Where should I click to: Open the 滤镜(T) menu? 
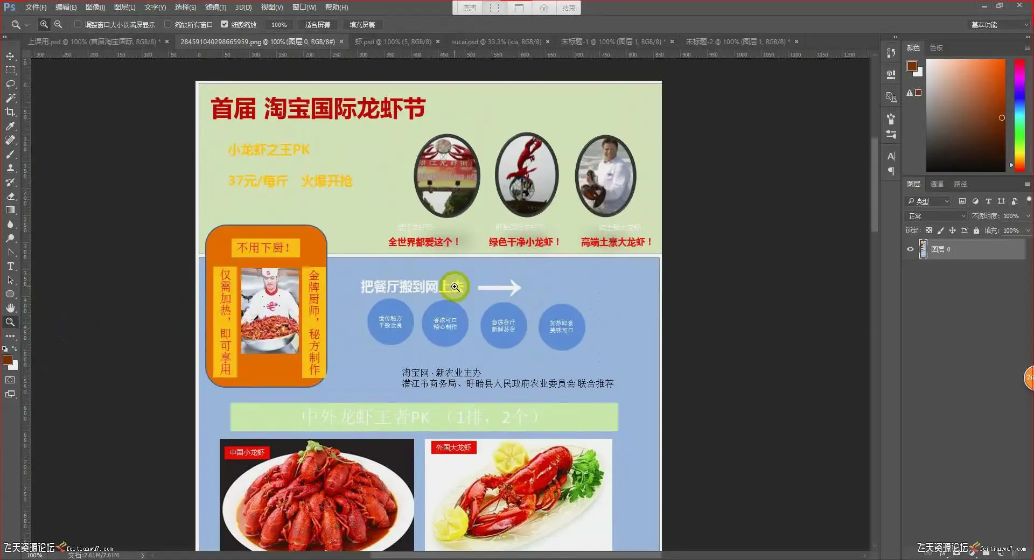[x=215, y=8]
